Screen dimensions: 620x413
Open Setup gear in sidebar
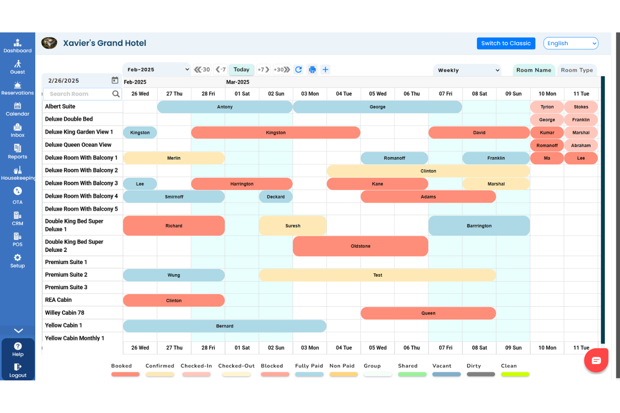click(18, 258)
